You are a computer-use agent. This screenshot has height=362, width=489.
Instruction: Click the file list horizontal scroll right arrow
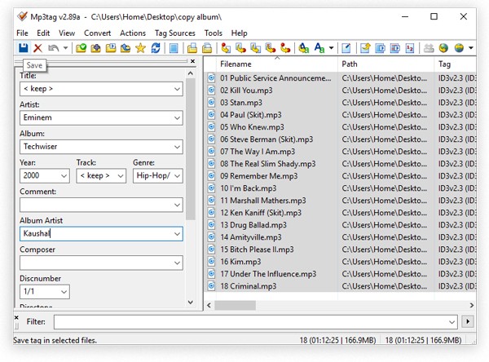pos(472,305)
